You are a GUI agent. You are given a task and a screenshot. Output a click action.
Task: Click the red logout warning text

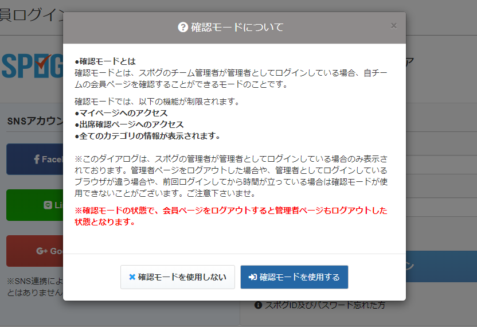(231, 216)
